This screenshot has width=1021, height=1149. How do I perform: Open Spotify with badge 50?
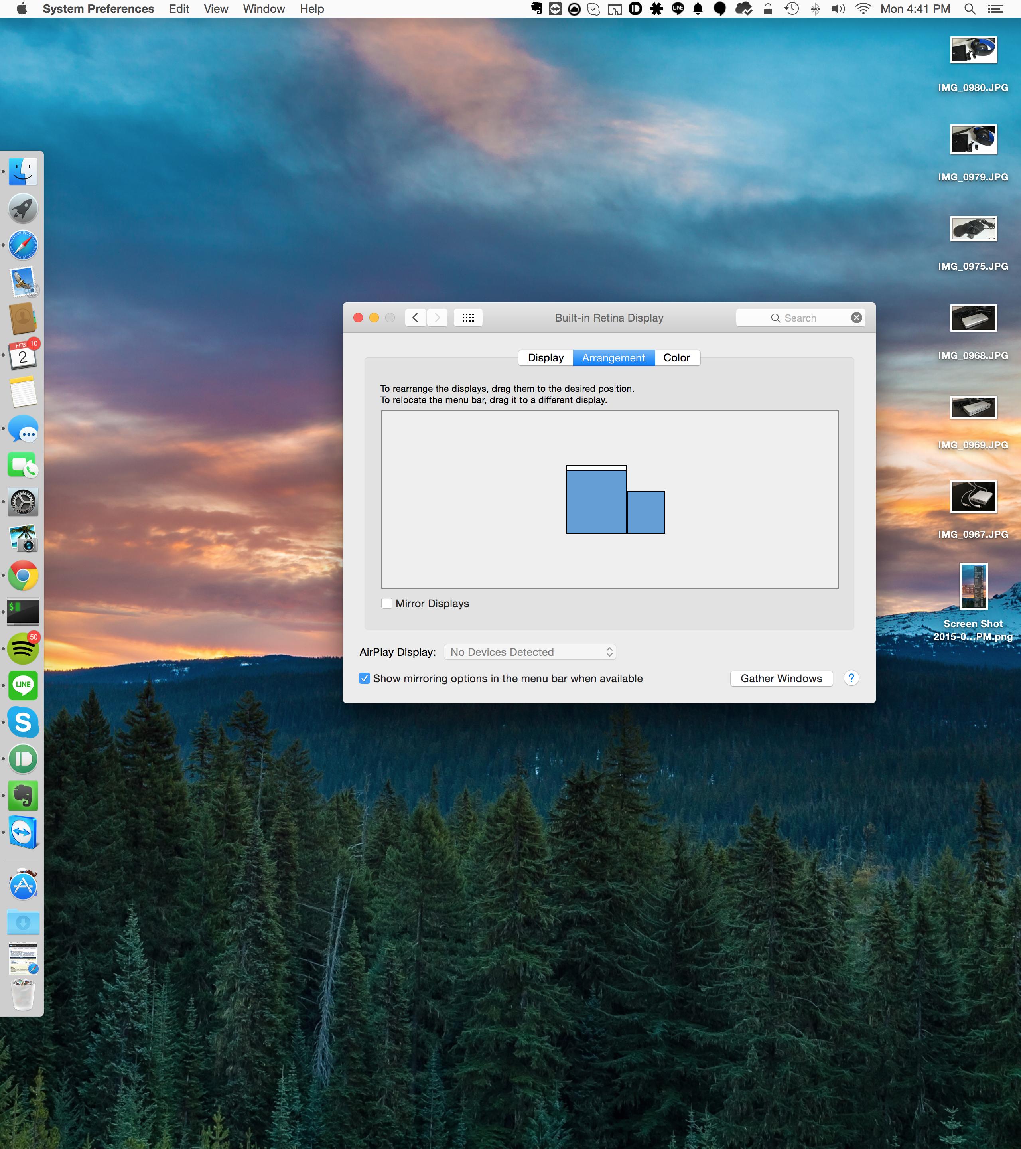(x=23, y=649)
